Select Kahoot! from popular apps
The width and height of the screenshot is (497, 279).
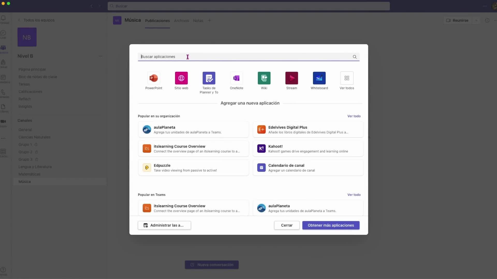pyautogui.click(x=308, y=149)
